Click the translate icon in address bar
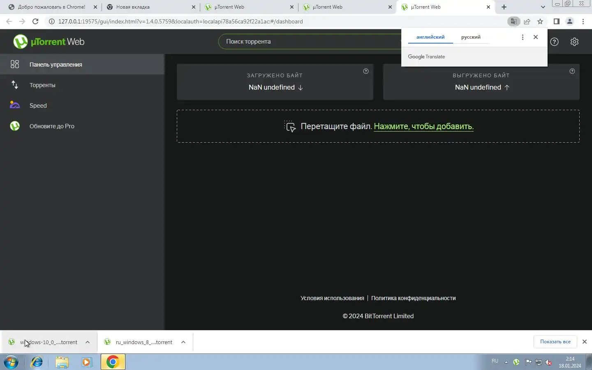Screen dimensions: 592x370 click(x=513, y=21)
